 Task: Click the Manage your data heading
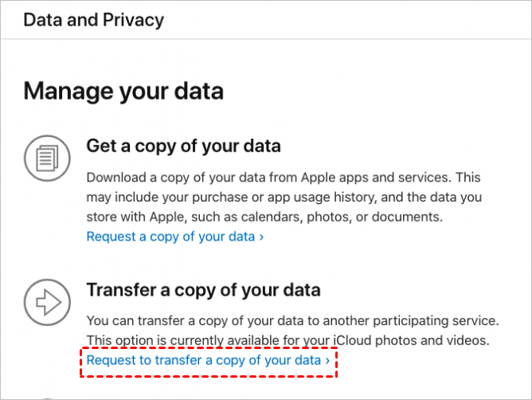point(123,91)
